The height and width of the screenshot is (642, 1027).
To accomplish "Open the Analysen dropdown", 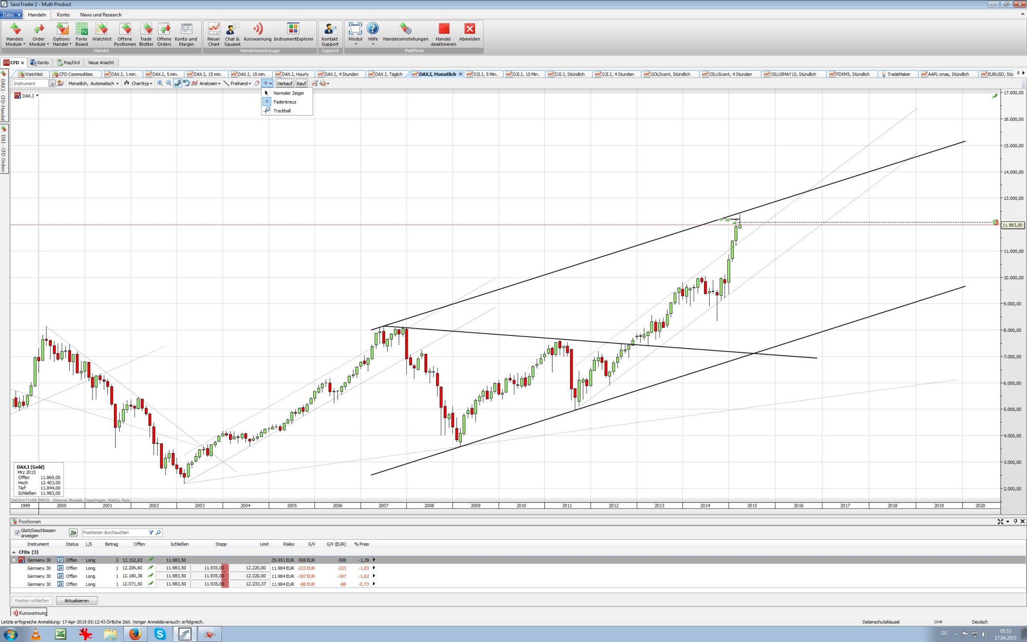I will (x=208, y=83).
